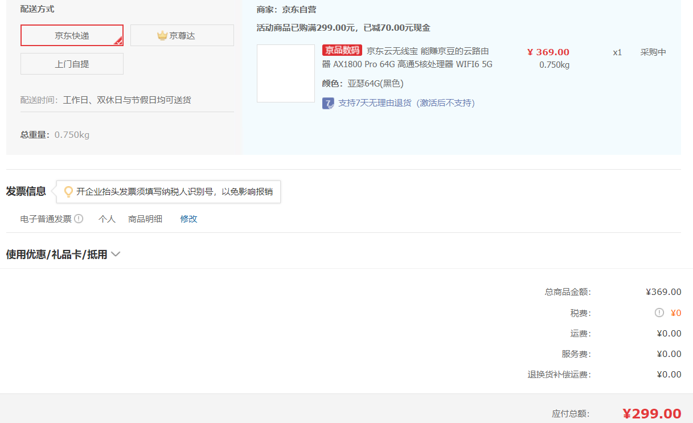The height and width of the screenshot is (423, 693).
Task: Click the 颜色: 亚瑟64G(黑色) spec text
Action: 363,84
